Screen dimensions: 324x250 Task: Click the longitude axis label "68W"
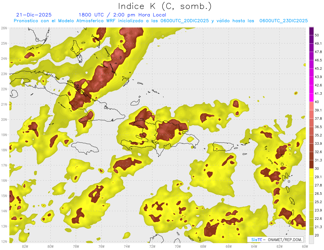tap(203, 246)
